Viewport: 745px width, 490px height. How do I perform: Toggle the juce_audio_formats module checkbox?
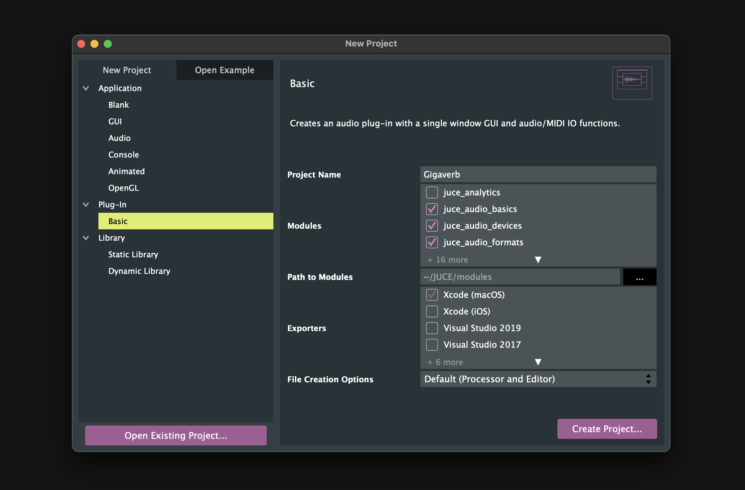(x=432, y=242)
